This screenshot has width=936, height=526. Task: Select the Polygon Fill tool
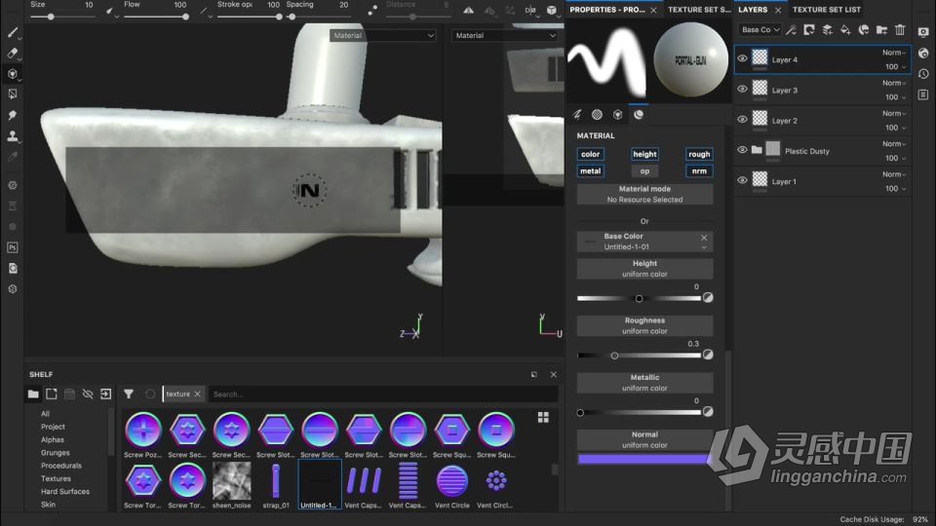[13, 94]
